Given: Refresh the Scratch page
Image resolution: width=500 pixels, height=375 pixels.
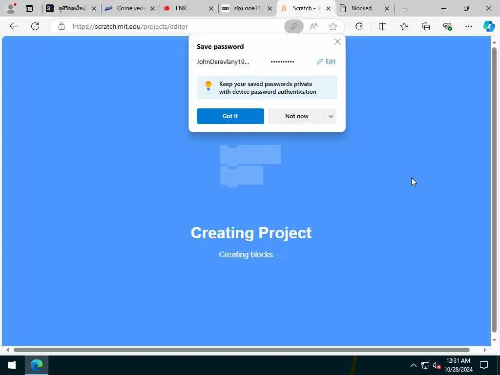Looking at the screenshot, I should click(35, 26).
